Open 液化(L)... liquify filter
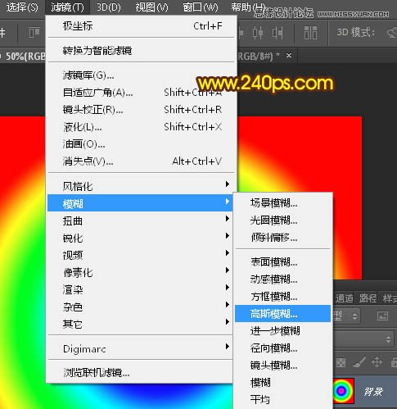The image size is (397, 409). coord(141,127)
